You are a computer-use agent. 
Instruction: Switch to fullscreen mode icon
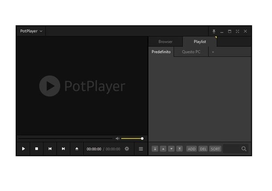tap(238, 31)
